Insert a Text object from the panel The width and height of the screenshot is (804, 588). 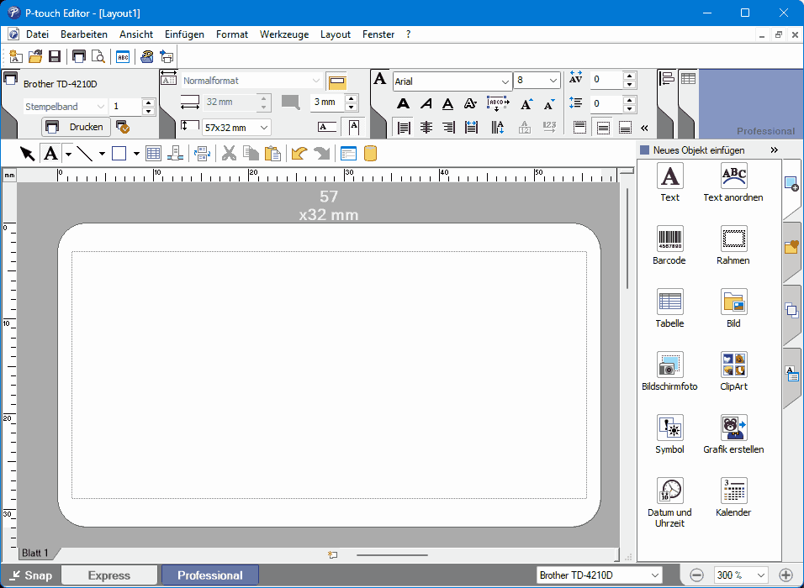[669, 182]
